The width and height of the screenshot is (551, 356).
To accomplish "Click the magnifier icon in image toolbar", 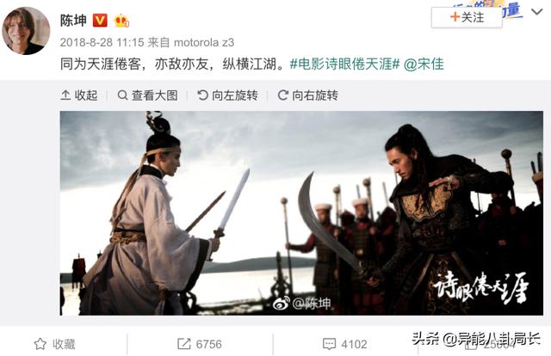I will point(122,95).
